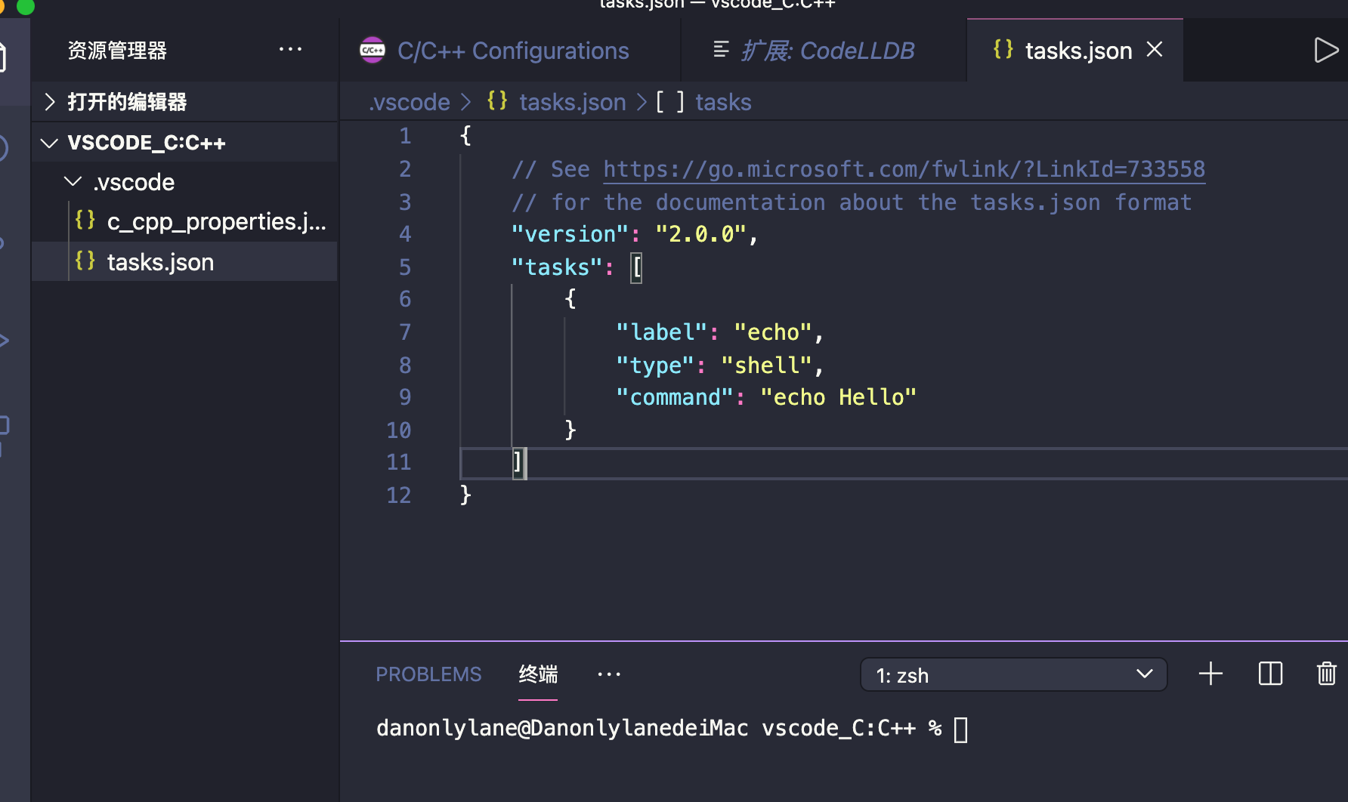This screenshot has height=802, width=1348.
Task: Split the terminal panel
Action: point(1270,674)
